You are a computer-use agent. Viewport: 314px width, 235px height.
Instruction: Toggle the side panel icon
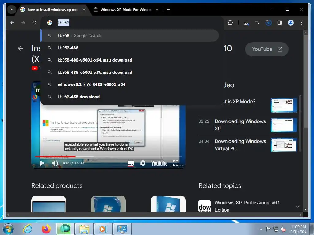point(280,23)
